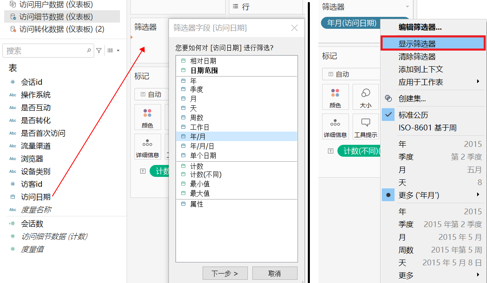Click the 访问细节数据 (计数) measure
The image size is (487, 283).
(x=54, y=237)
